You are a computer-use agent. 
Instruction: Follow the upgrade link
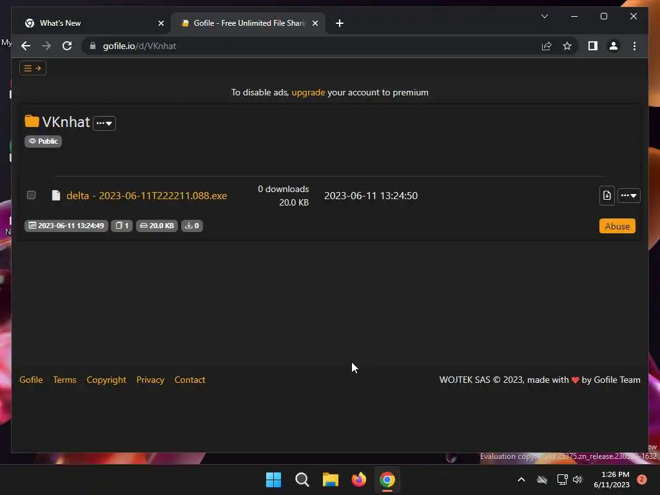[308, 92]
